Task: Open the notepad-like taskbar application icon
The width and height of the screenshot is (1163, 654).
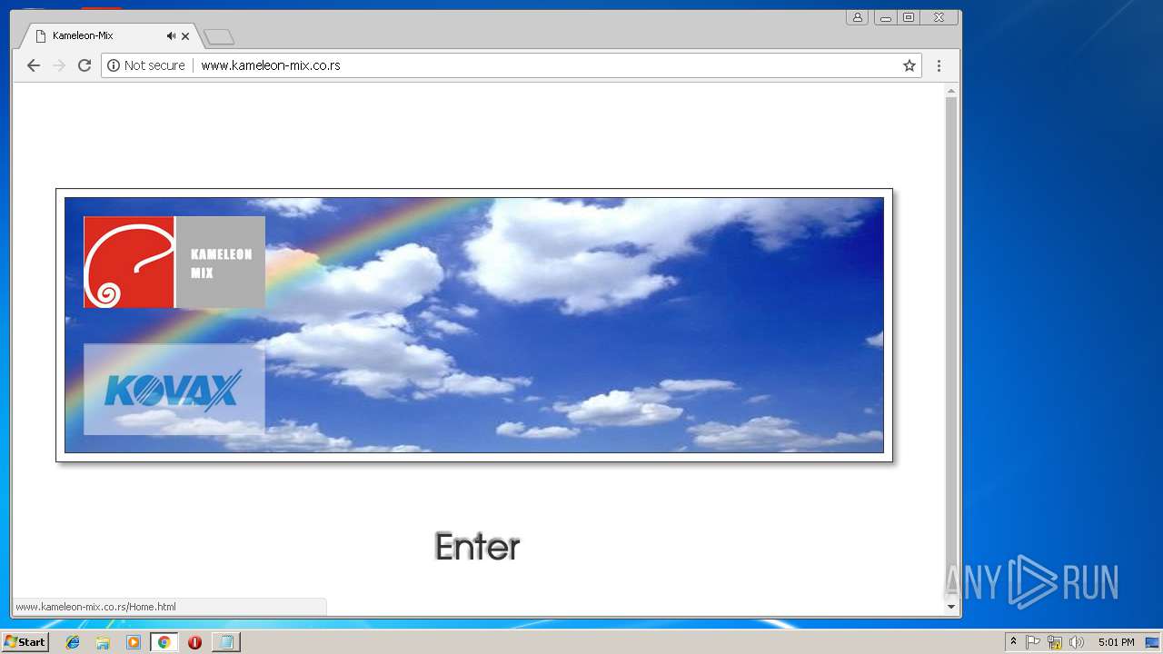Action: click(225, 642)
